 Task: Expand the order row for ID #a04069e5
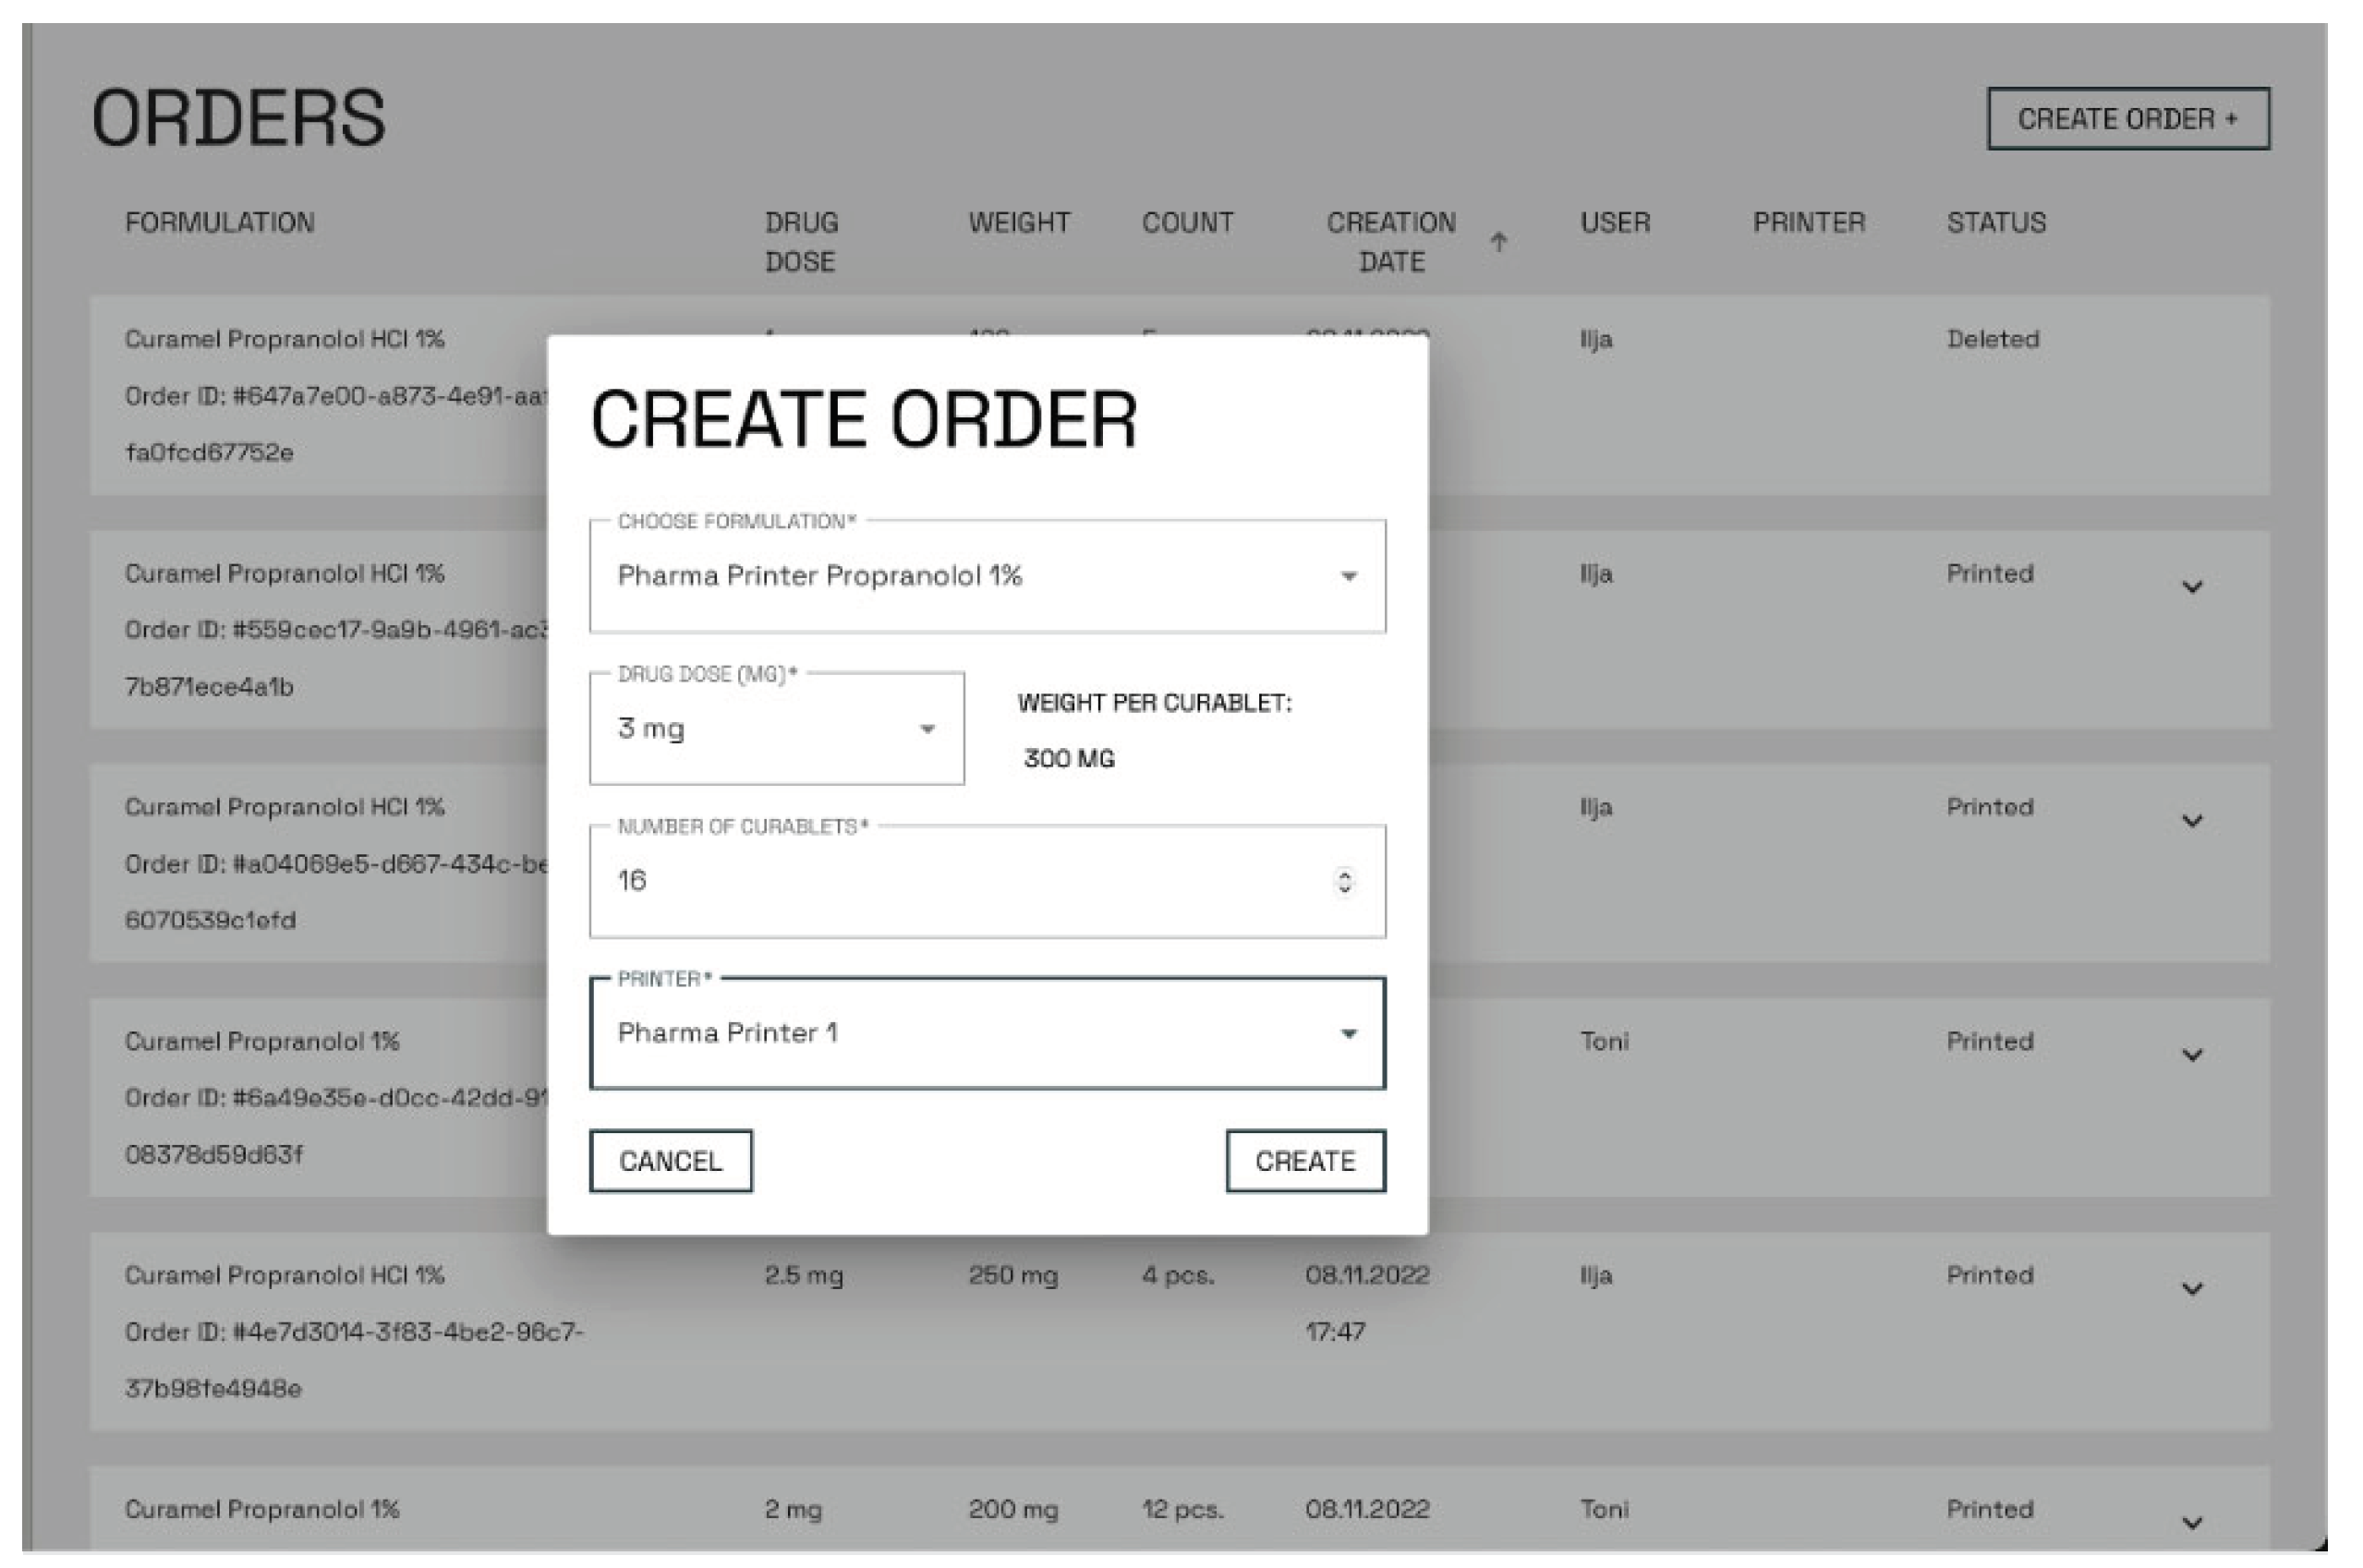[x=2191, y=821]
